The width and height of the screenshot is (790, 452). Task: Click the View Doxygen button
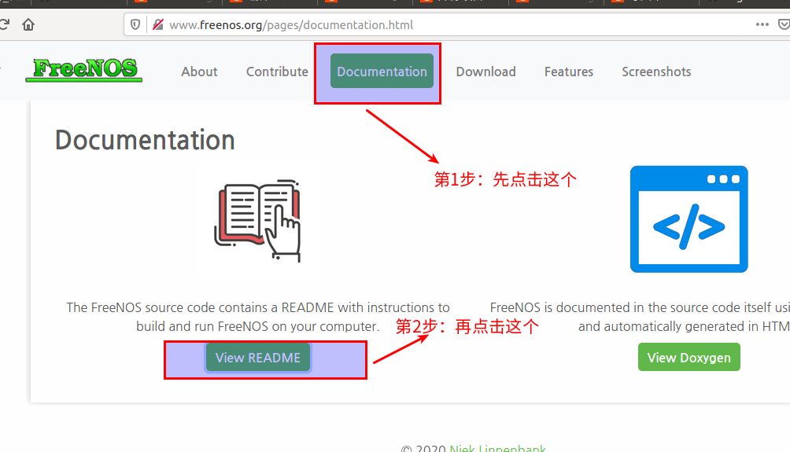coord(688,357)
